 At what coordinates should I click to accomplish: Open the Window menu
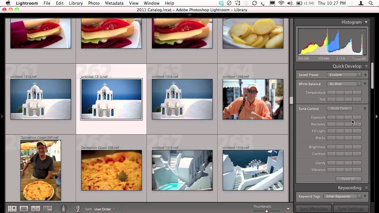coord(152,3)
